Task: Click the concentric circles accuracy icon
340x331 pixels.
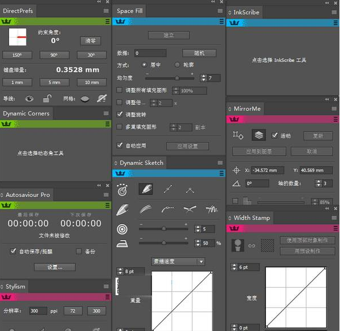Action: coord(122,229)
